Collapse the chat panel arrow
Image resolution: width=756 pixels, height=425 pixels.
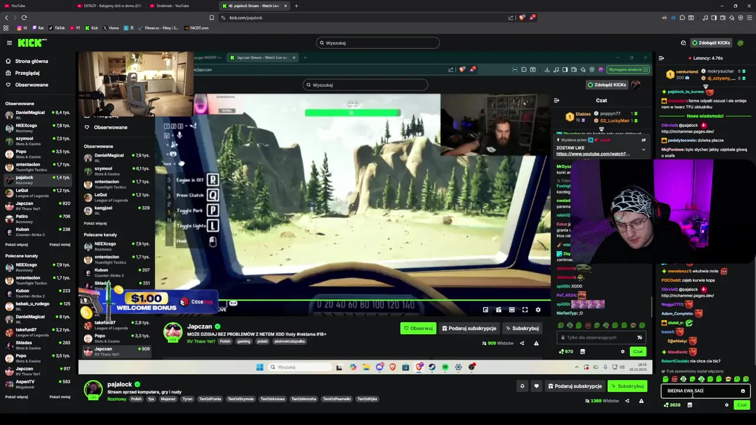tap(661, 58)
